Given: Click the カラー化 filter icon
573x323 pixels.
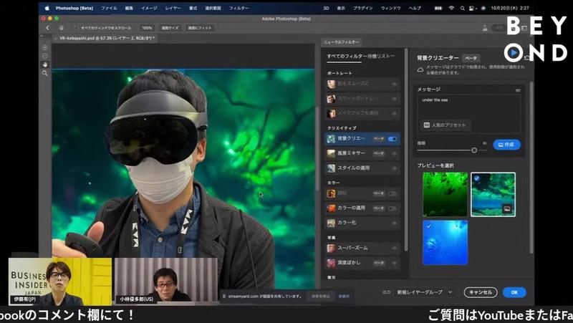Looking at the screenshot, I should pyautogui.click(x=331, y=223).
